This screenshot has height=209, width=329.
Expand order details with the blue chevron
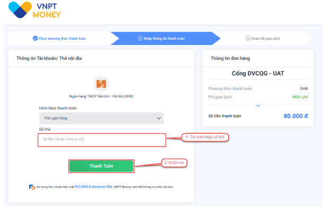point(258,105)
